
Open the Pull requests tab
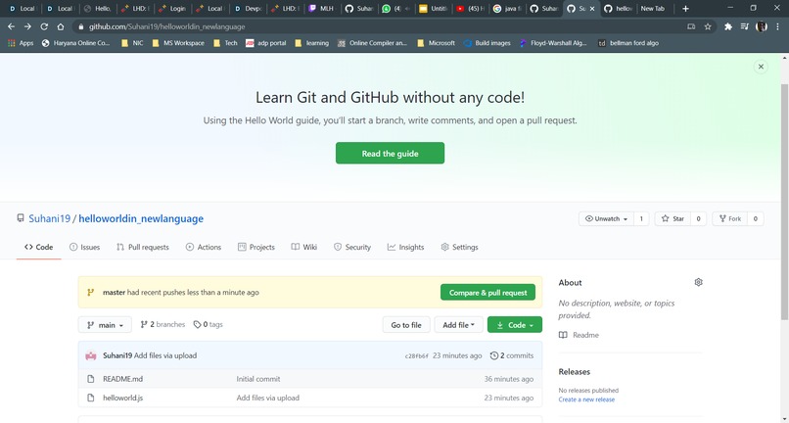coord(142,248)
